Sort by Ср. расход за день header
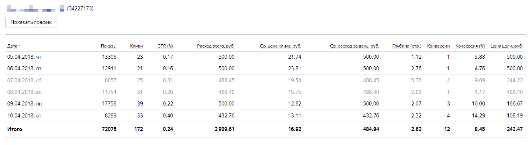 pos(354,46)
